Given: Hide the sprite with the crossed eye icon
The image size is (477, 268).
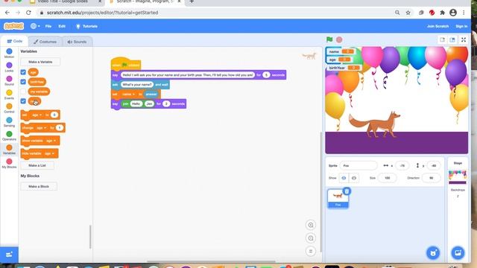Looking at the screenshot, I should point(354,178).
